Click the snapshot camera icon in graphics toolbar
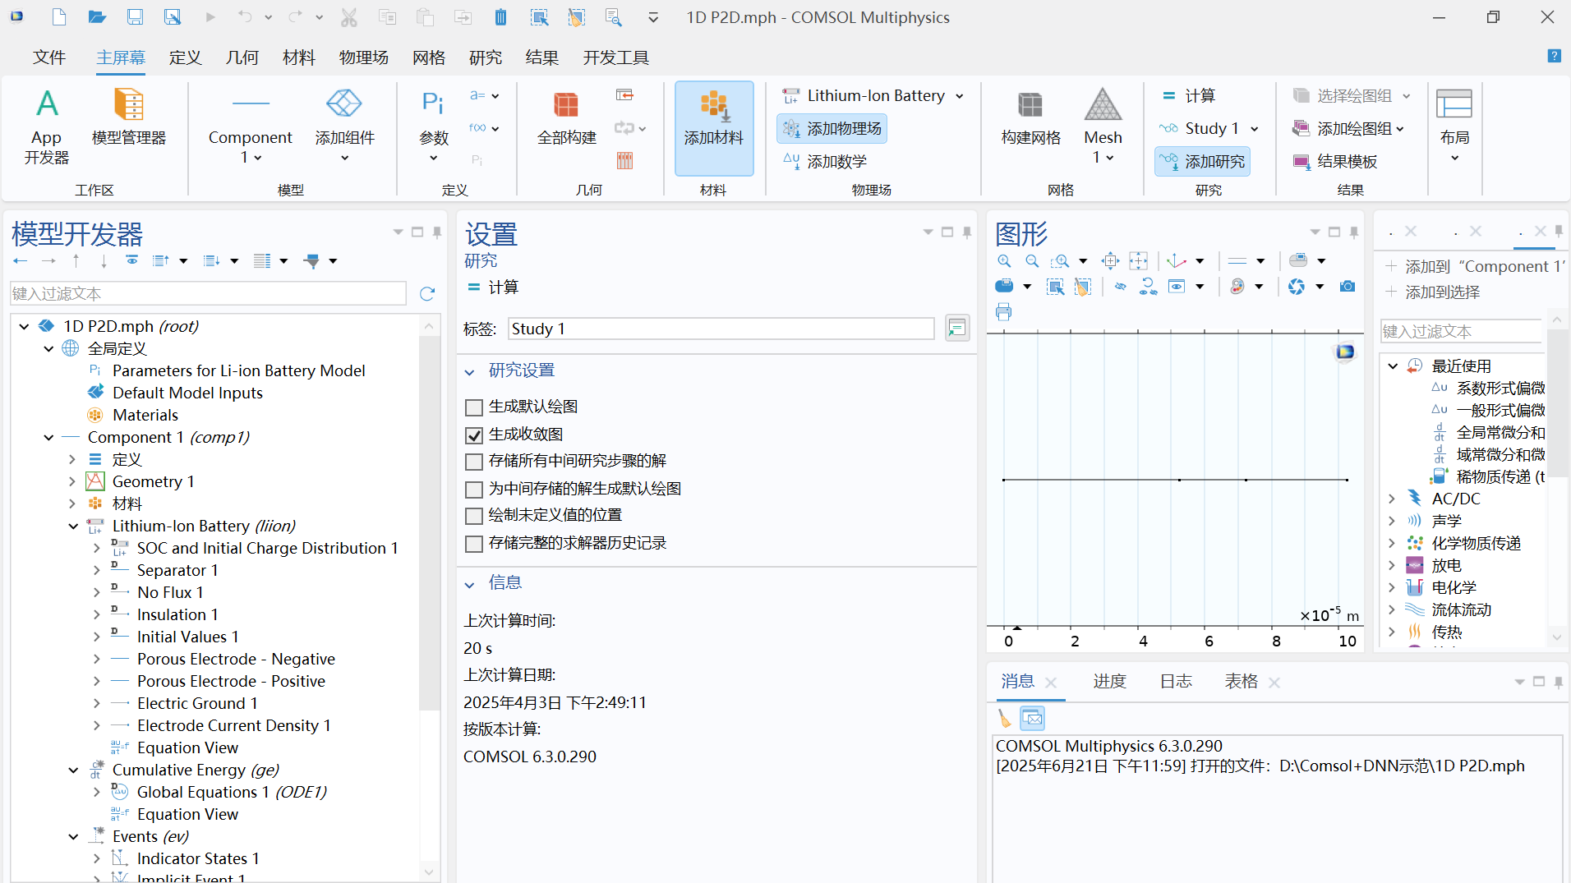This screenshot has width=1571, height=883. tap(1347, 286)
